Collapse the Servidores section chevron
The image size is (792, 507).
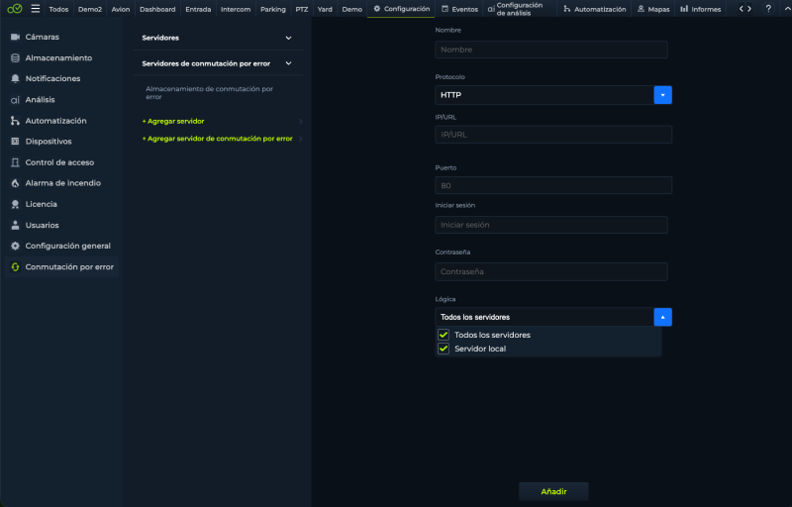(x=288, y=38)
